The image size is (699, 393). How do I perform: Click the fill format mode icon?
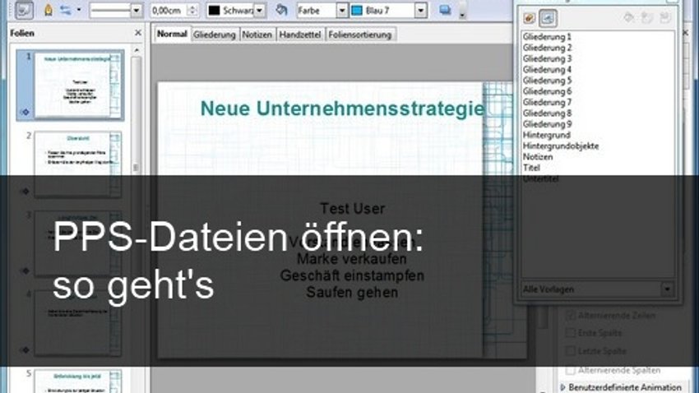[x=629, y=18]
